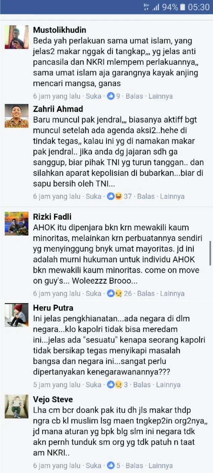
Task: Reply to Heru Putra via Balas
Action: 142,385
